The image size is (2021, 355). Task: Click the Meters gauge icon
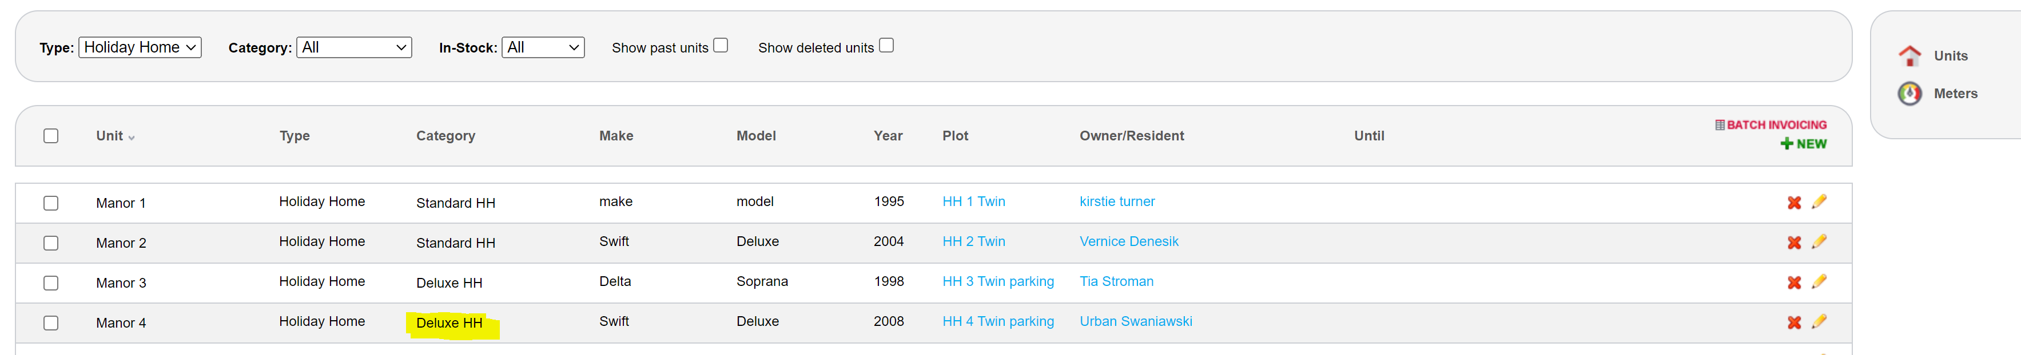pos(1909,94)
